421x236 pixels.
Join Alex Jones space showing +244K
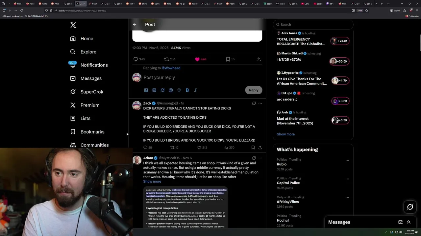click(x=340, y=41)
